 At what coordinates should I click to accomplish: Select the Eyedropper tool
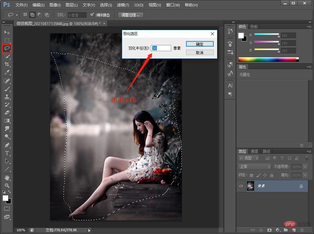[x=7, y=72]
